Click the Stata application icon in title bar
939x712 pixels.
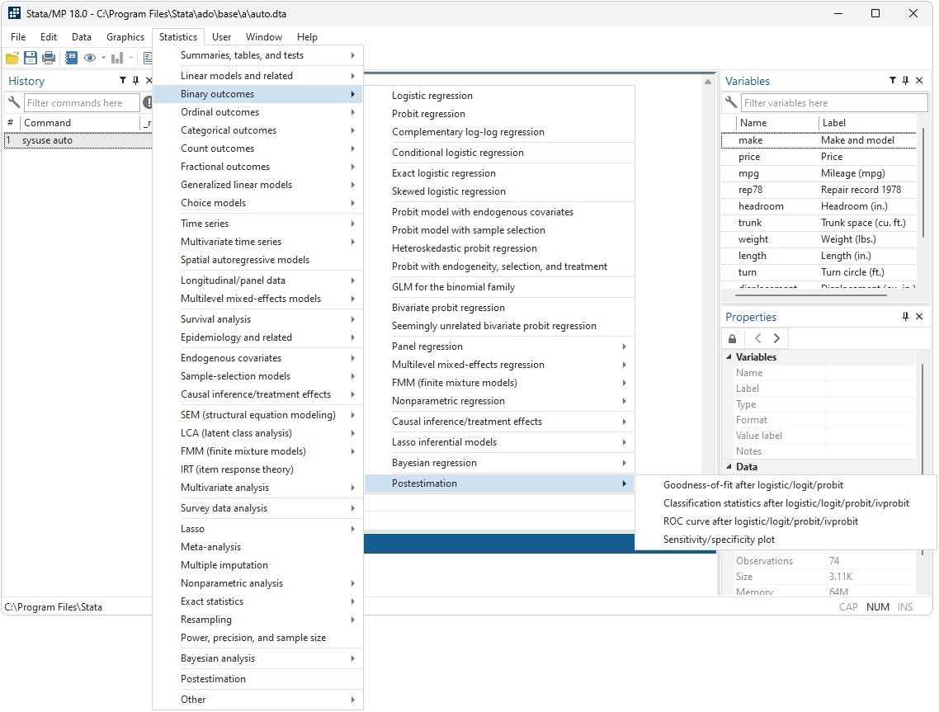click(14, 13)
